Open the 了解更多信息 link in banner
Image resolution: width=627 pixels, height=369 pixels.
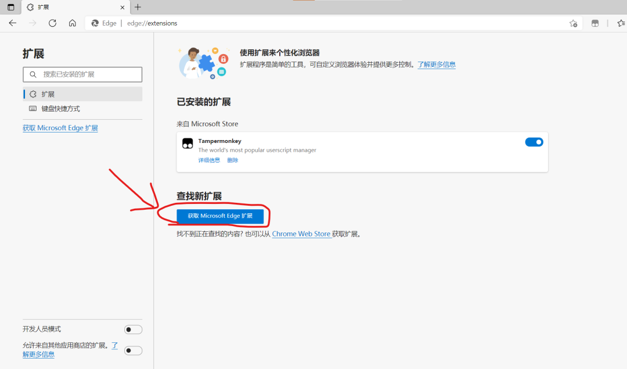pyautogui.click(x=437, y=65)
